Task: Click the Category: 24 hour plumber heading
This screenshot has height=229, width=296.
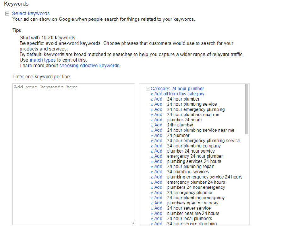Action: 177,89
